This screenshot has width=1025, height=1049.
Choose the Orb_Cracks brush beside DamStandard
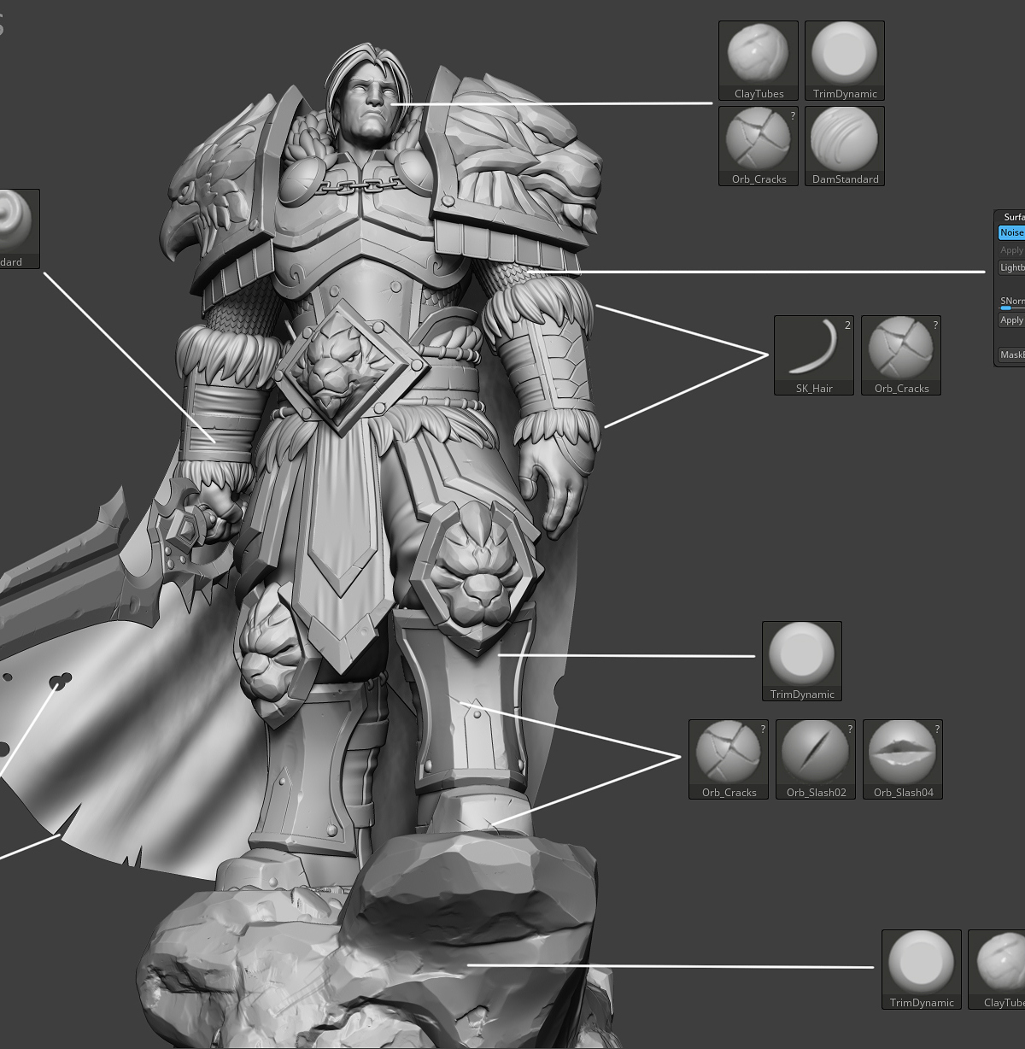click(x=758, y=146)
